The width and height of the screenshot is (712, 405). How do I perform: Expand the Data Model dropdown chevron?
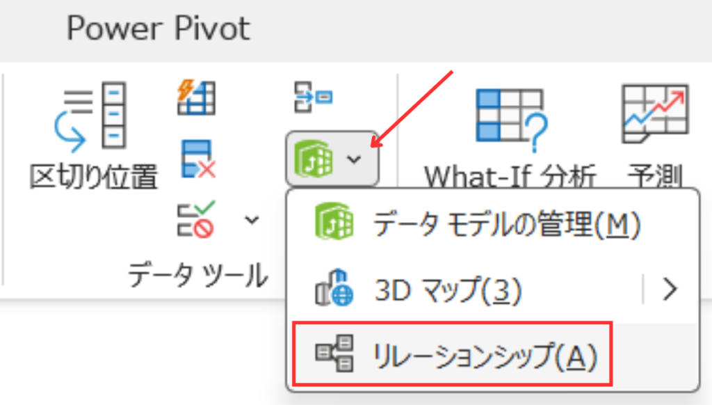click(x=354, y=159)
